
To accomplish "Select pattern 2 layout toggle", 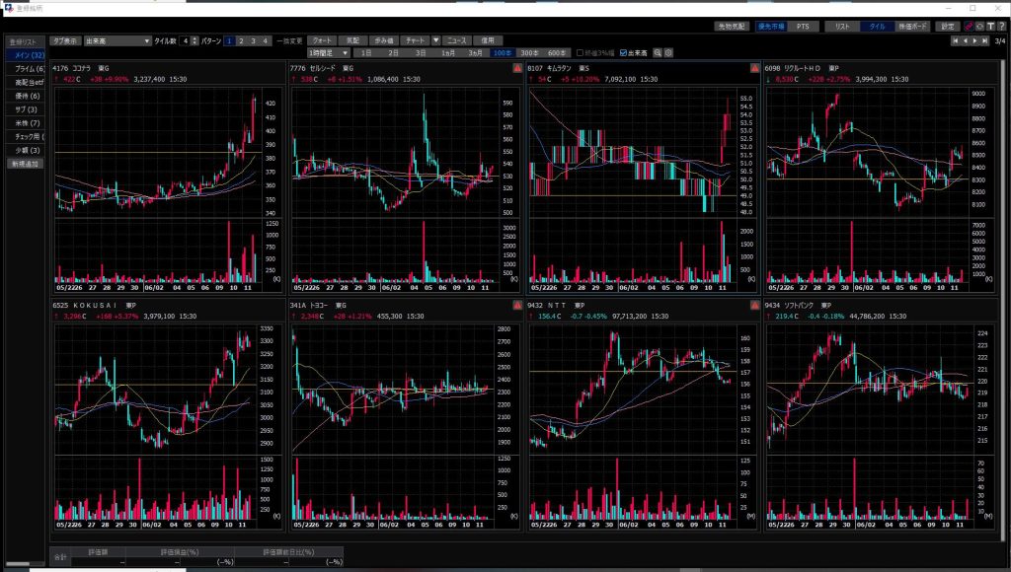I will point(241,40).
